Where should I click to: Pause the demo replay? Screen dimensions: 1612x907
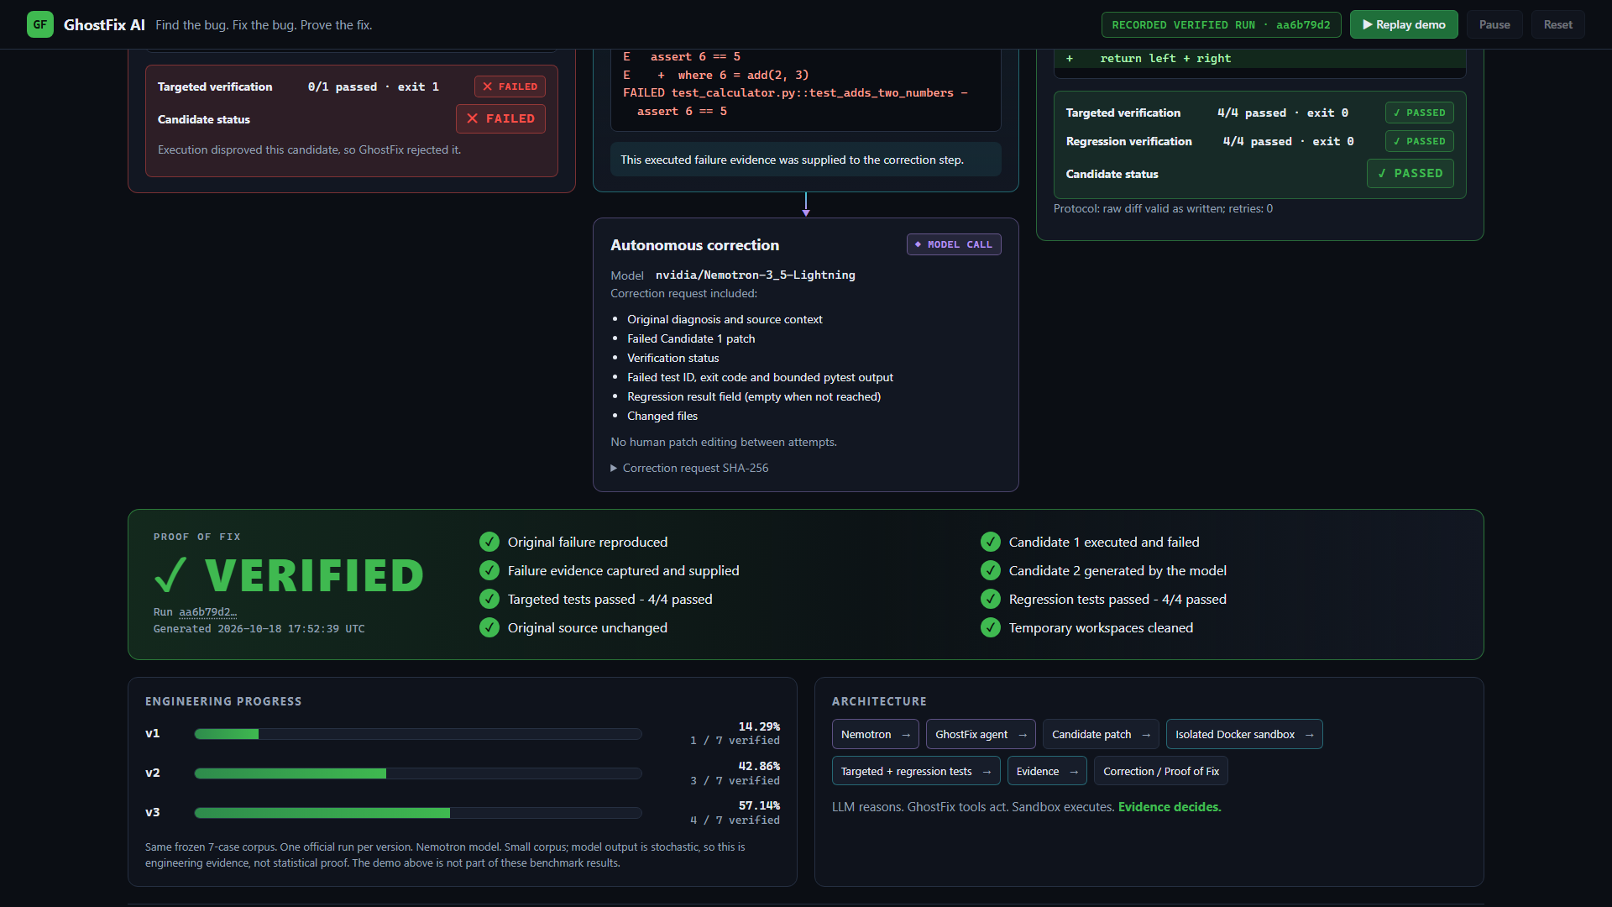[x=1494, y=24]
